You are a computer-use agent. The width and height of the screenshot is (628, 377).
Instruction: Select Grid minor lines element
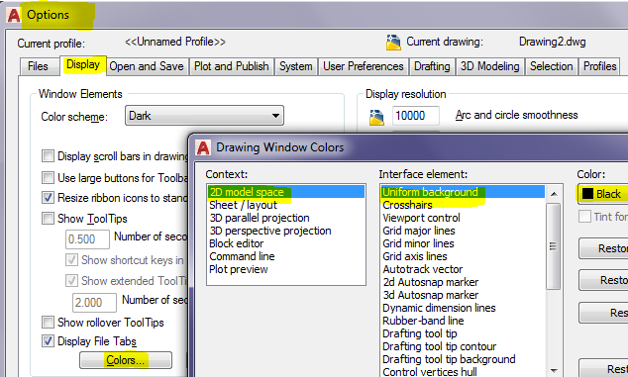point(463,243)
